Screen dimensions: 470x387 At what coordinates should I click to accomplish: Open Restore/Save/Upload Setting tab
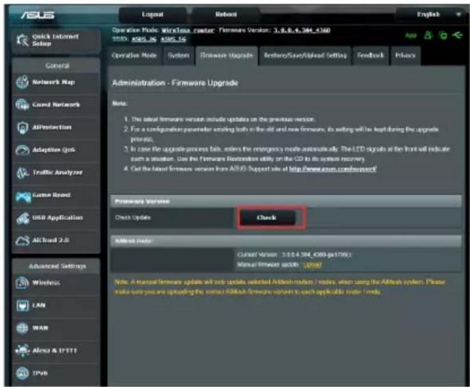[x=305, y=55]
